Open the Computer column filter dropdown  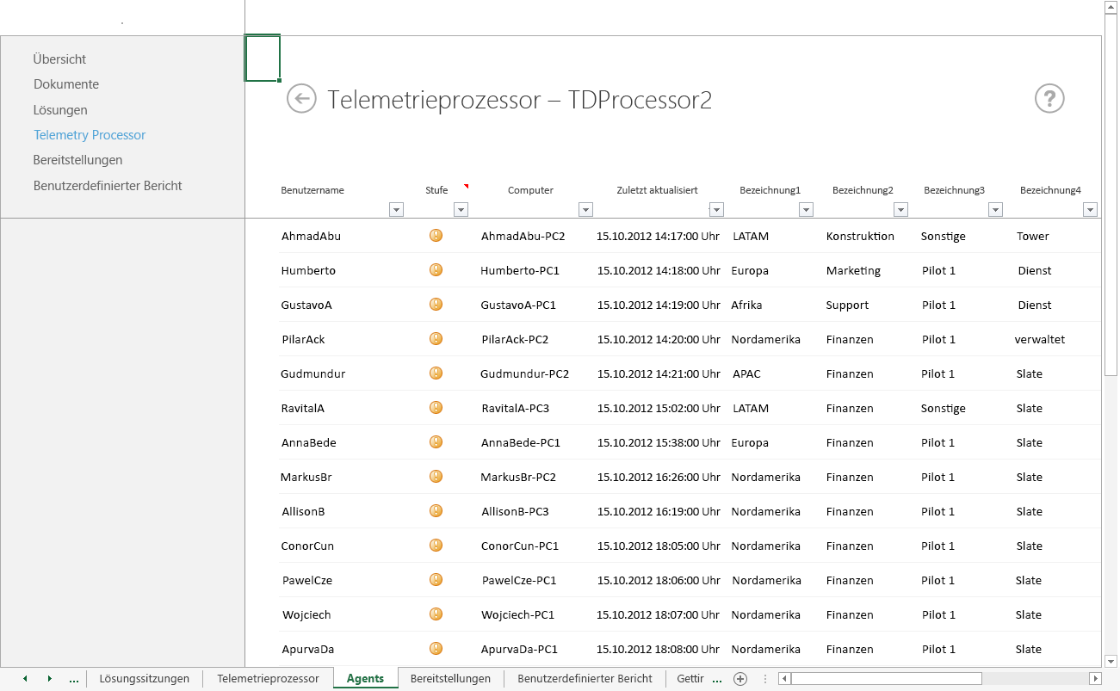[586, 209]
